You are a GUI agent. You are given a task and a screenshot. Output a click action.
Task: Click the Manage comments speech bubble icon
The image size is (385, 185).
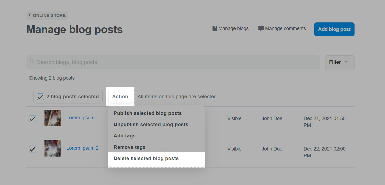[x=261, y=28]
